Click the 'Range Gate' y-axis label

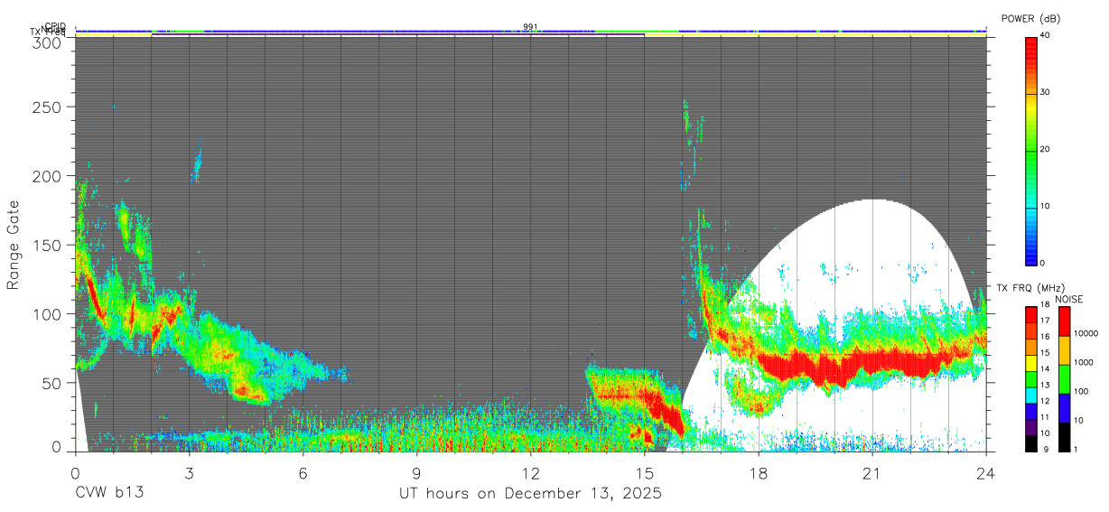(14, 246)
